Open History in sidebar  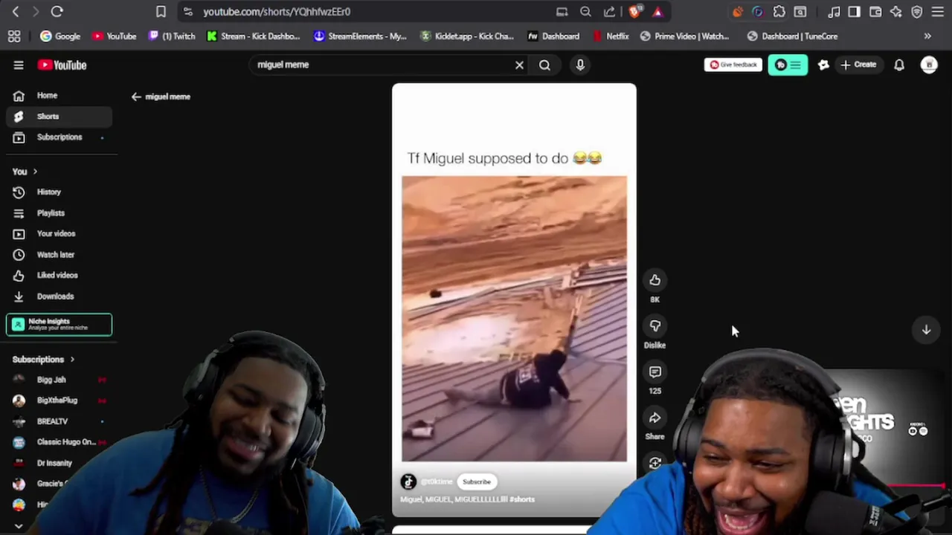(59, 192)
